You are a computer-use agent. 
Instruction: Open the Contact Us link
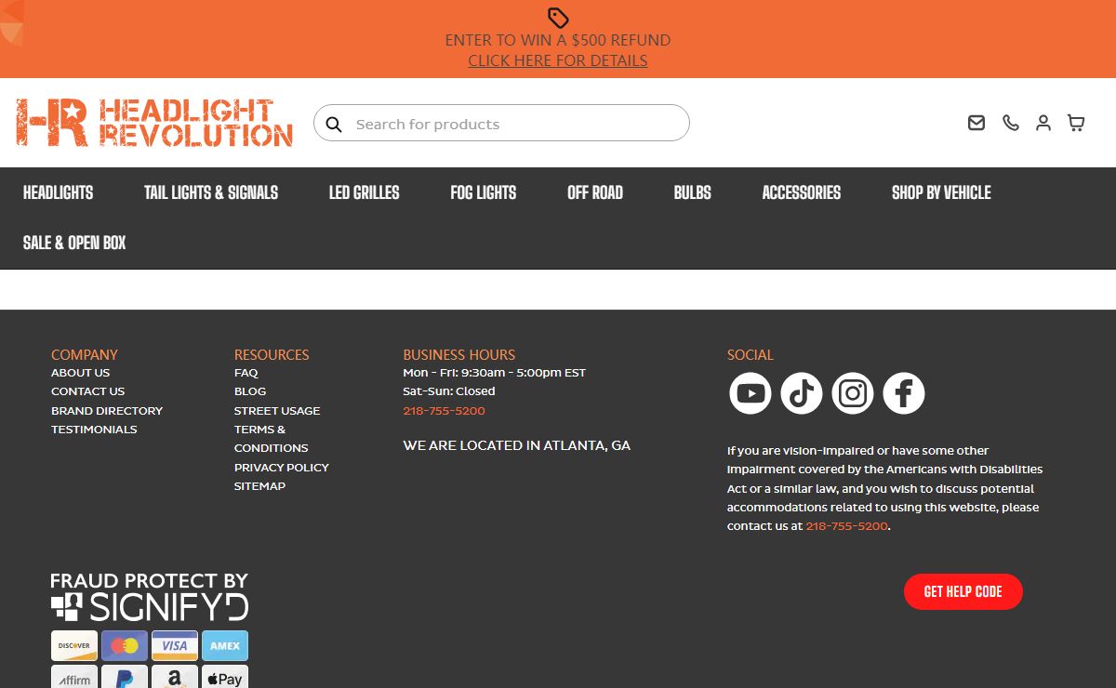pos(87,391)
